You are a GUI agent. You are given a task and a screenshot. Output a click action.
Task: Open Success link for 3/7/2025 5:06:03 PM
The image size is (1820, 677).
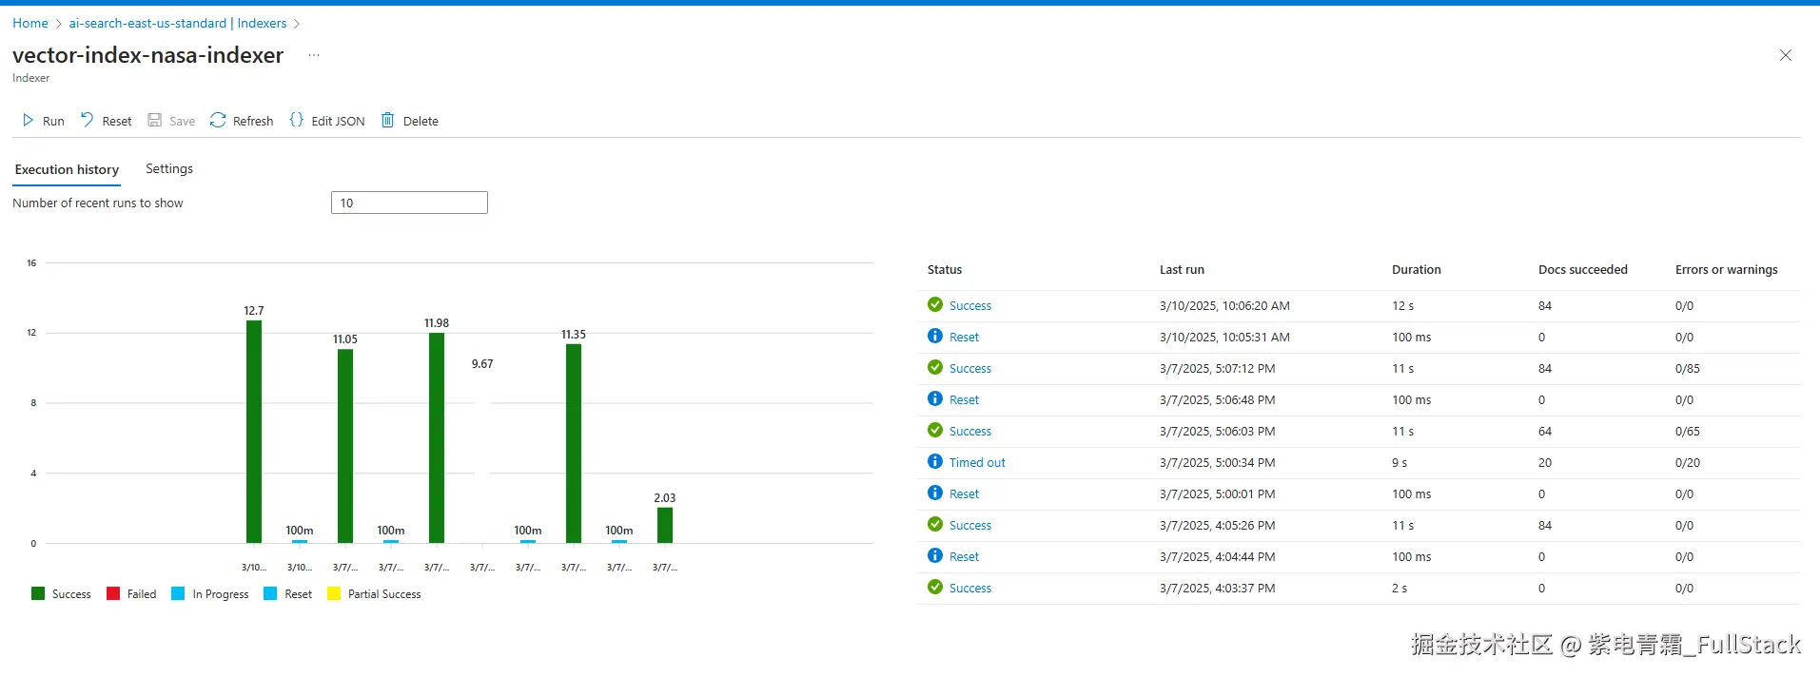point(970,431)
